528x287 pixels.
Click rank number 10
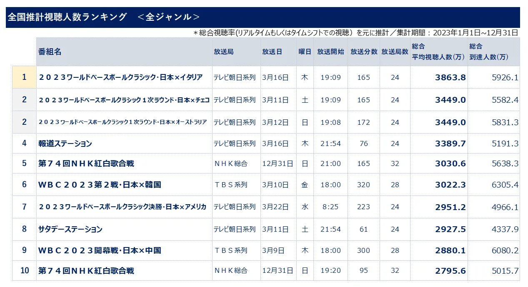[25, 270]
